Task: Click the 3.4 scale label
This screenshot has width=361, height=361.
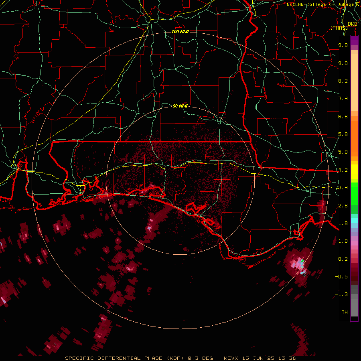Action: click(343, 188)
